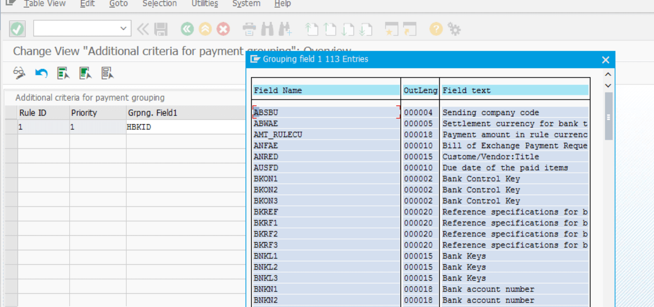
Task: Click the Print icon in toolbar
Action: (249, 29)
